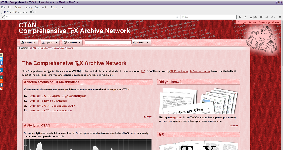Share the page via the email icon
The width and height of the screenshot is (283, 150).
[x=1, y=55]
